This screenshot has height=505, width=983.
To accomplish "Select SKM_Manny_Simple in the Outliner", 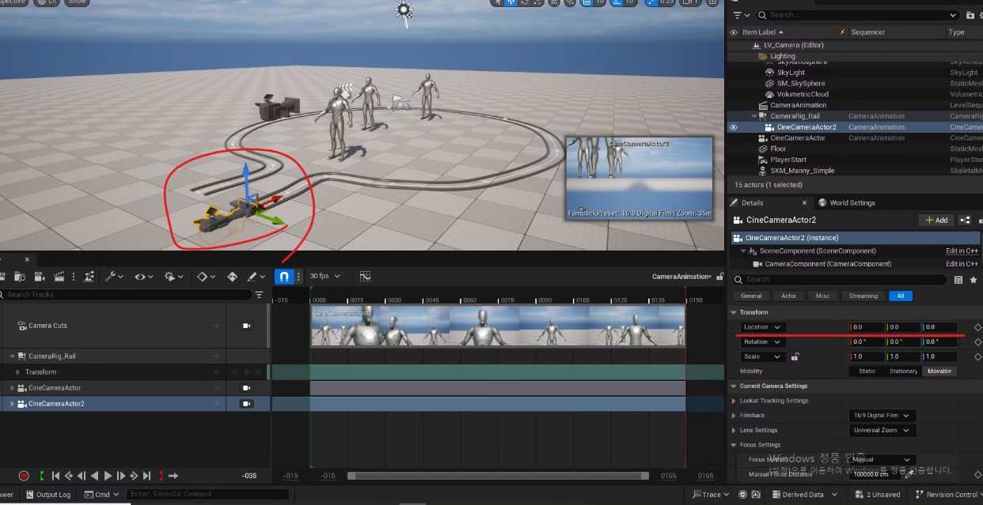I will [803, 171].
